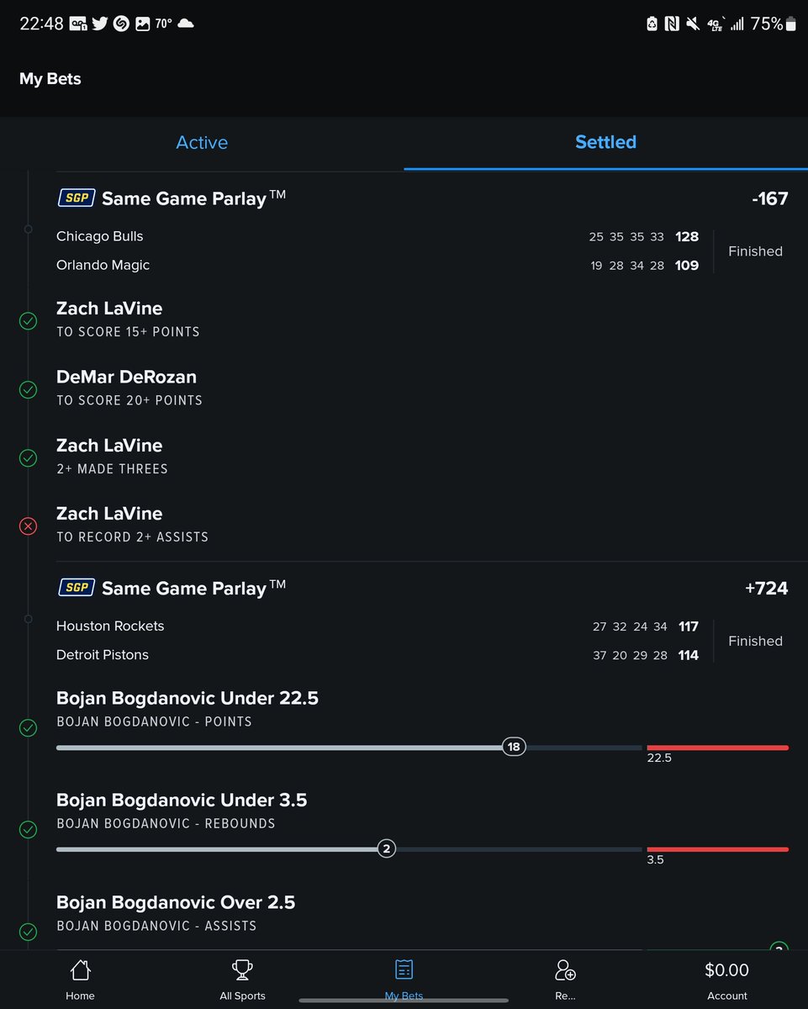Image resolution: width=808 pixels, height=1009 pixels.
Task: Tap Twitter notification icon in status bar
Action: [x=100, y=24]
